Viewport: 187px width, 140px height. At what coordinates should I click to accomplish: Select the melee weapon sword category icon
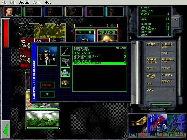pos(65,51)
